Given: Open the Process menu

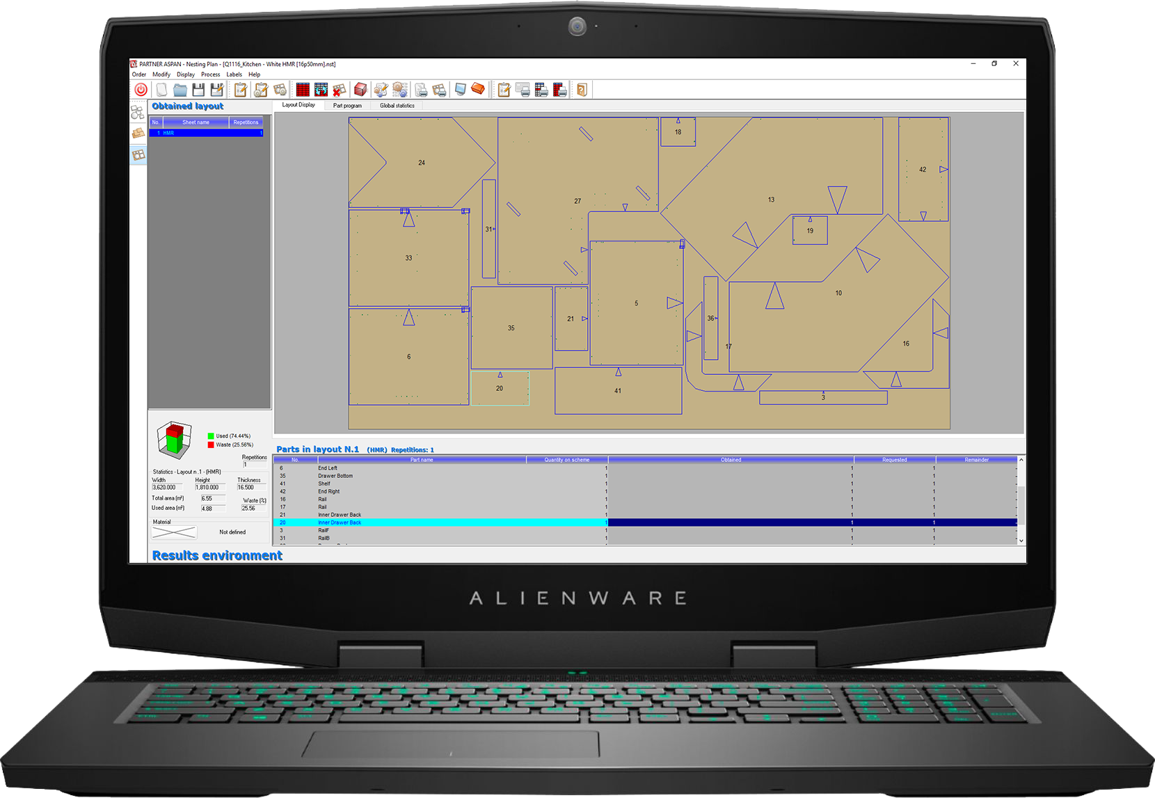Looking at the screenshot, I should [211, 74].
